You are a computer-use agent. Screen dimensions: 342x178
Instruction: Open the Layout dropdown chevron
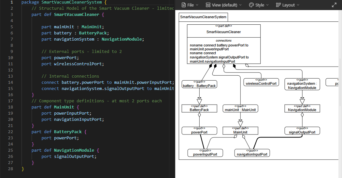point(298,5)
